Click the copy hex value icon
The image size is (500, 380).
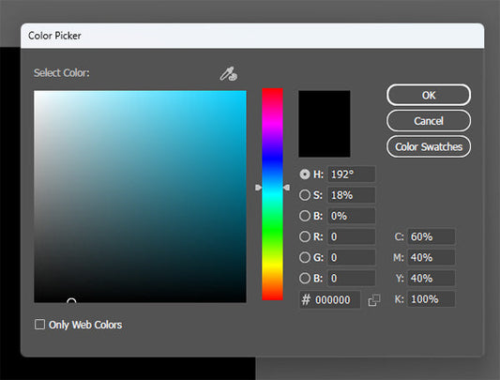pos(374,300)
